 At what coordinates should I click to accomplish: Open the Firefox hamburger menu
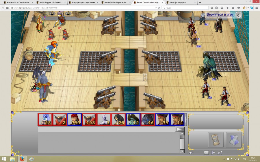tap(257, 8)
